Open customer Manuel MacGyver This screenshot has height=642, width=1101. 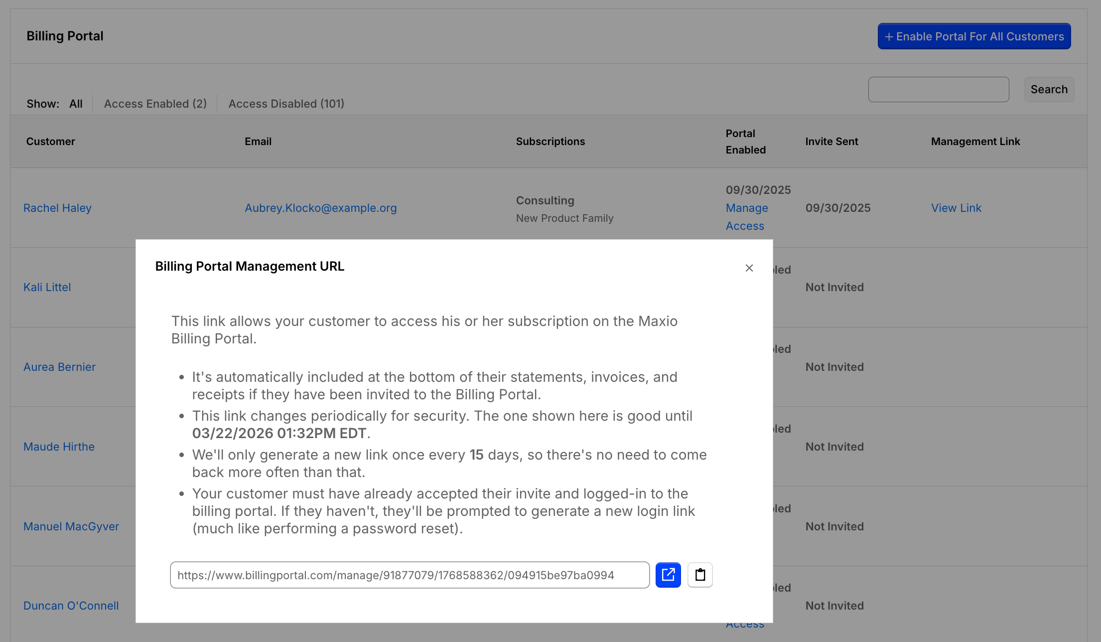(x=71, y=526)
